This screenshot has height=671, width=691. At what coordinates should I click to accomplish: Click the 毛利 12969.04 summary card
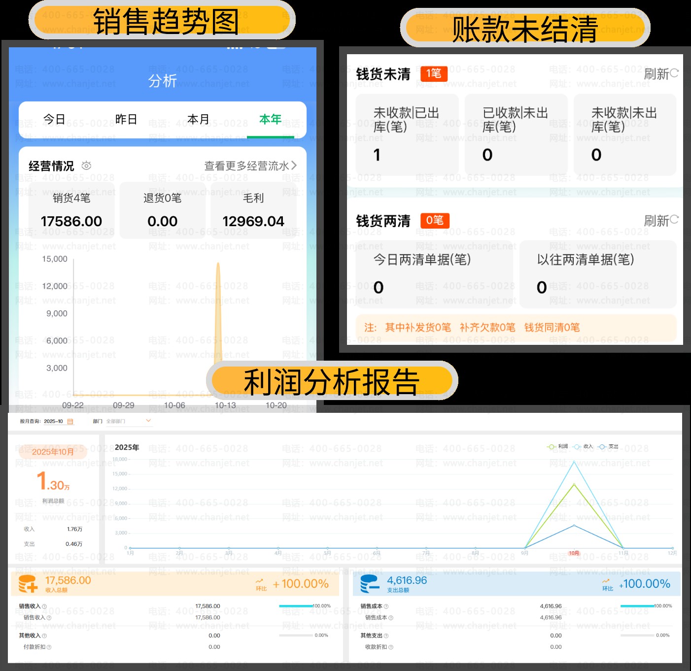click(253, 210)
